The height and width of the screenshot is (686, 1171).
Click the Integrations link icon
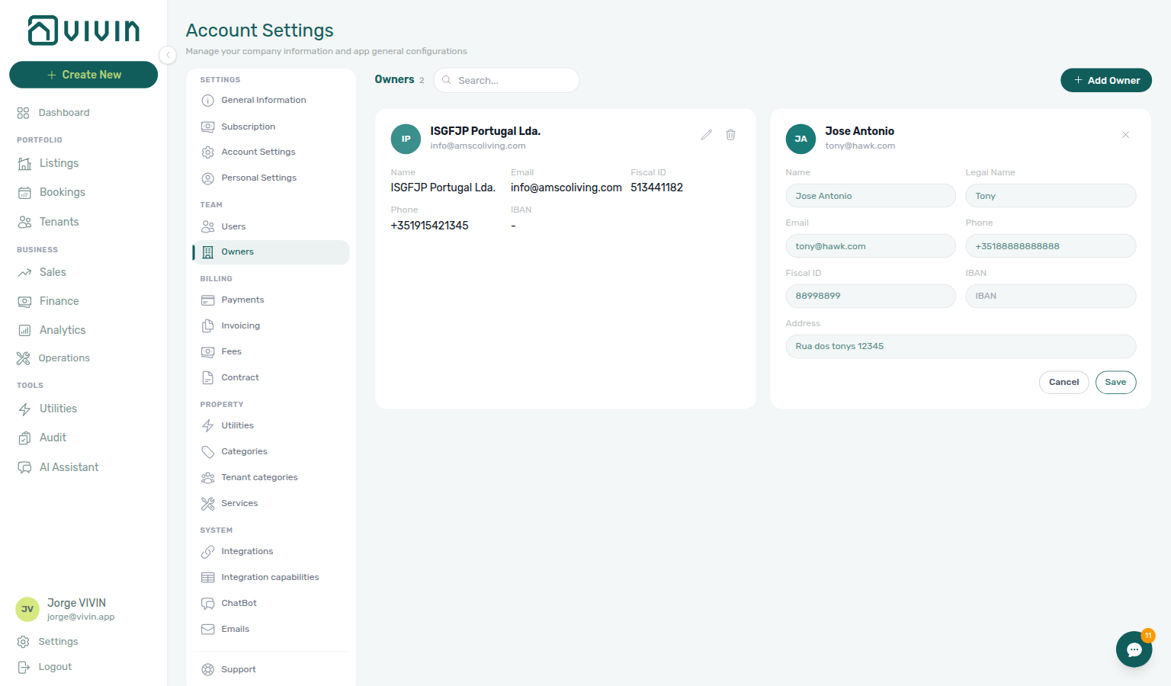click(207, 552)
